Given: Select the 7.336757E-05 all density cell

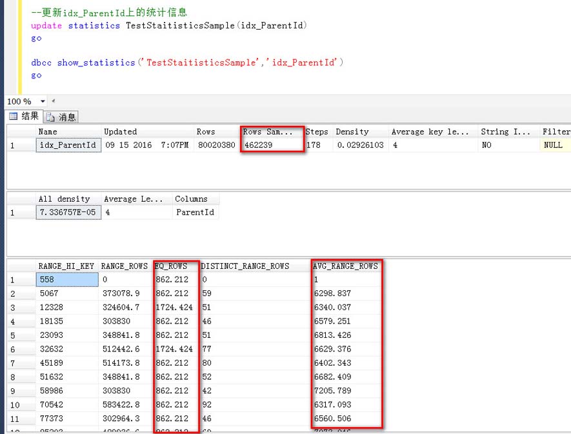Looking at the screenshot, I should [68, 212].
